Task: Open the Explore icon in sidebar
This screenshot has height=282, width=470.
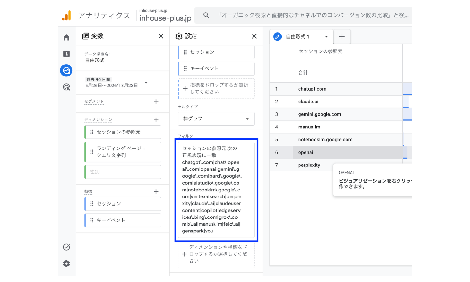Action: (x=66, y=70)
